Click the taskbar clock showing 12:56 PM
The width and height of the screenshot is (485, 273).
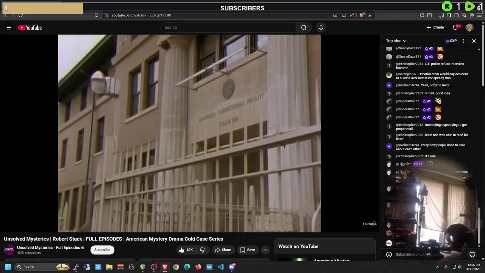click(474, 267)
